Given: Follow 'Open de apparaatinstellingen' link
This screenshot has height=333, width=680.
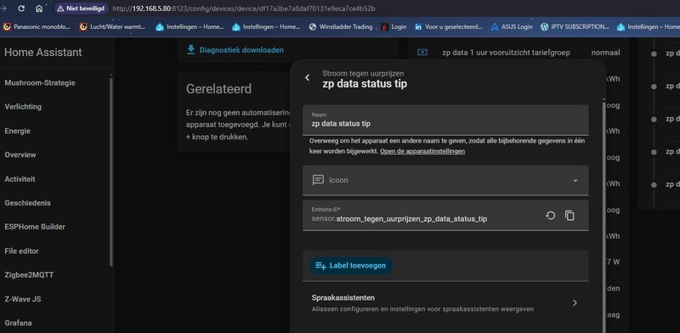Looking at the screenshot, I should [422, 151].
